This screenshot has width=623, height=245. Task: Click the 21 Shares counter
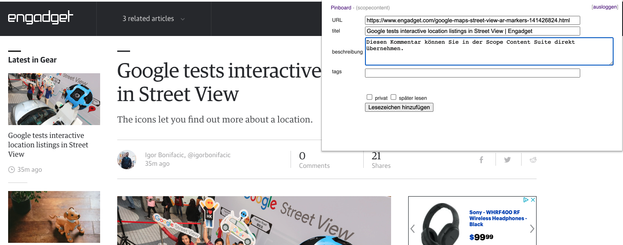coord(381,160)
